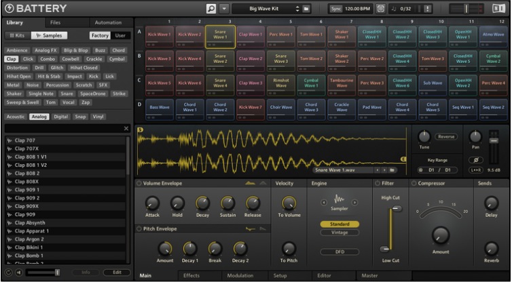Click the NI logo icon
This screenshot has width=512, height=282.
[x=500, y=8]
